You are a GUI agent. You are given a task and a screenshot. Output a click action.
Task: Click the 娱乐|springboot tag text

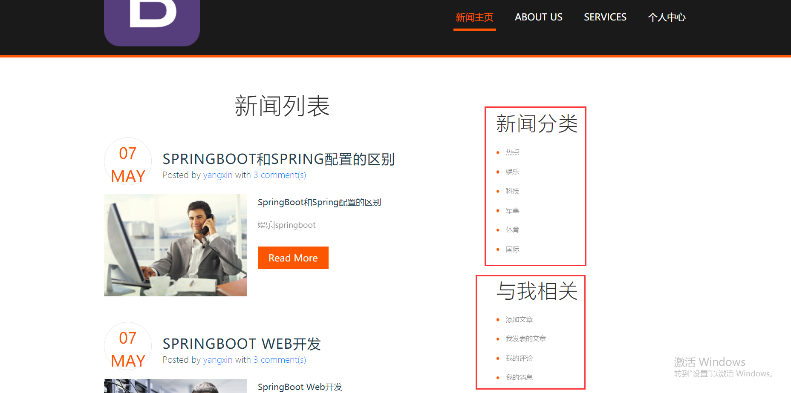click(286, 225)
